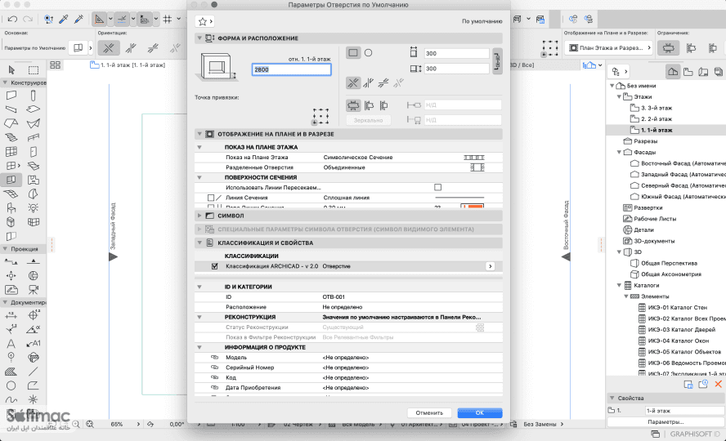The height and width of the screenshot is (441, 726).
Task: Click the height field showing 2800
Action: [291, 69]
